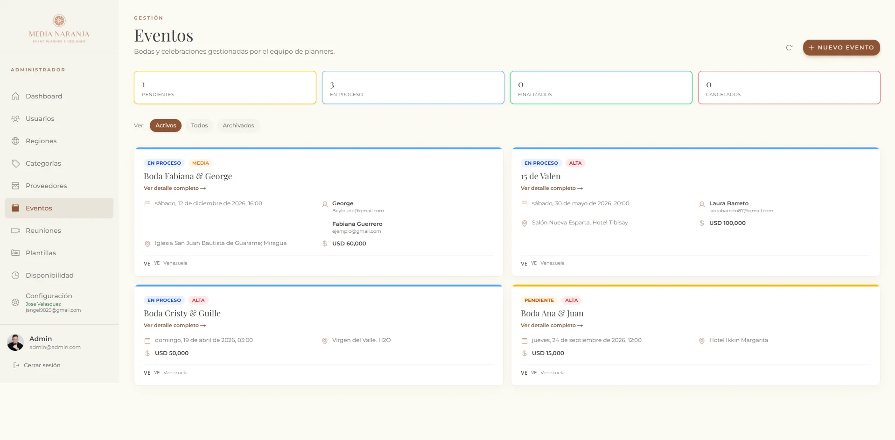Viewport: 895px width, 440px height.
Task: Click the Regiones globe icon
Action: point(15,141)
